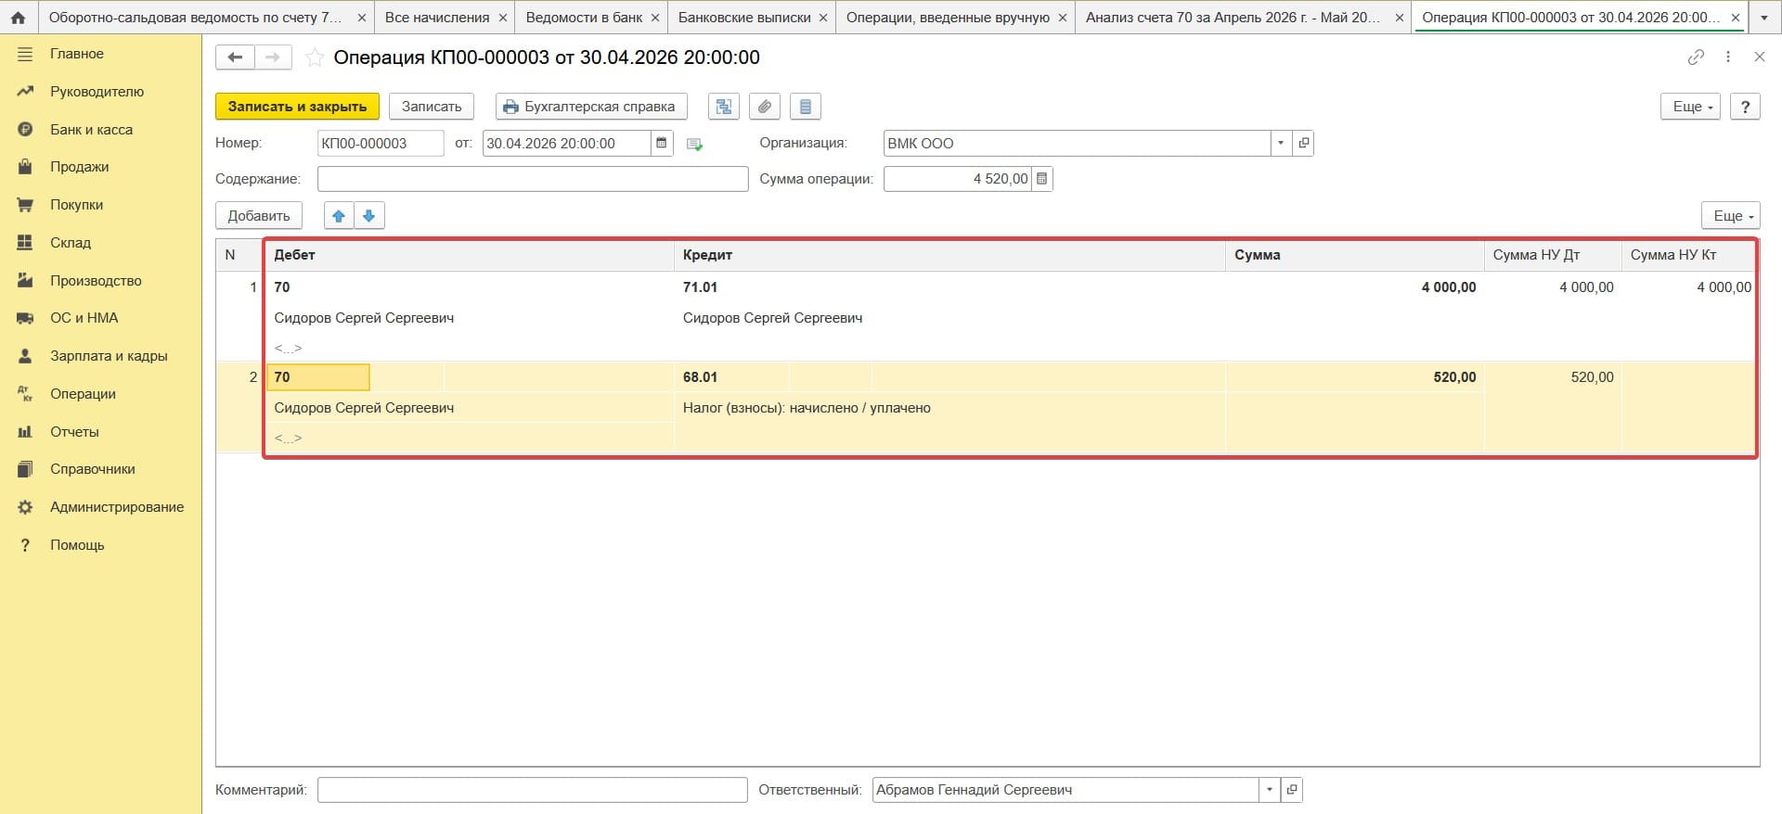Open the document movements report icon

pos(806,107)
